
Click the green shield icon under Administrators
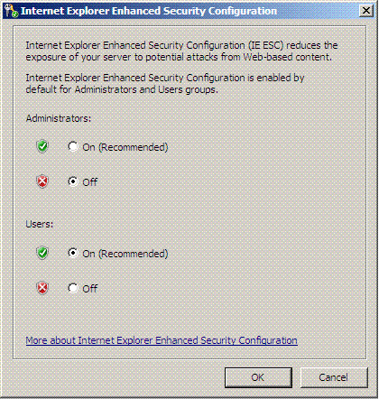click(x=42, y=146)
